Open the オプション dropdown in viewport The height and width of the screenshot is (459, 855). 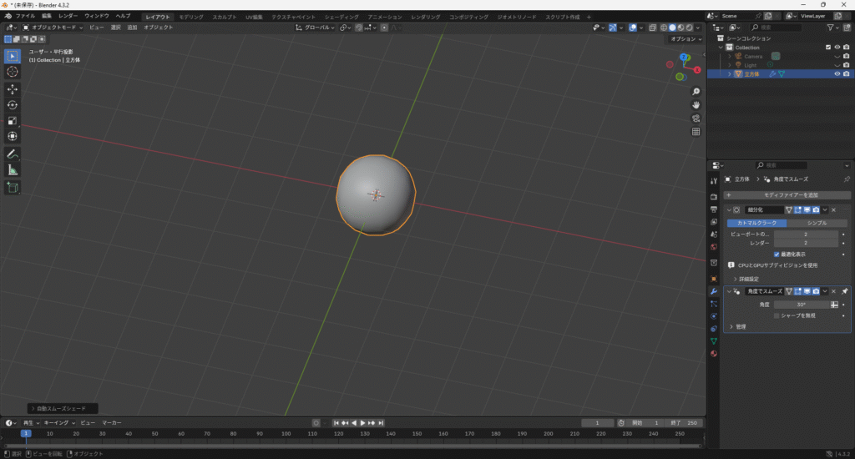click(686, 39)
